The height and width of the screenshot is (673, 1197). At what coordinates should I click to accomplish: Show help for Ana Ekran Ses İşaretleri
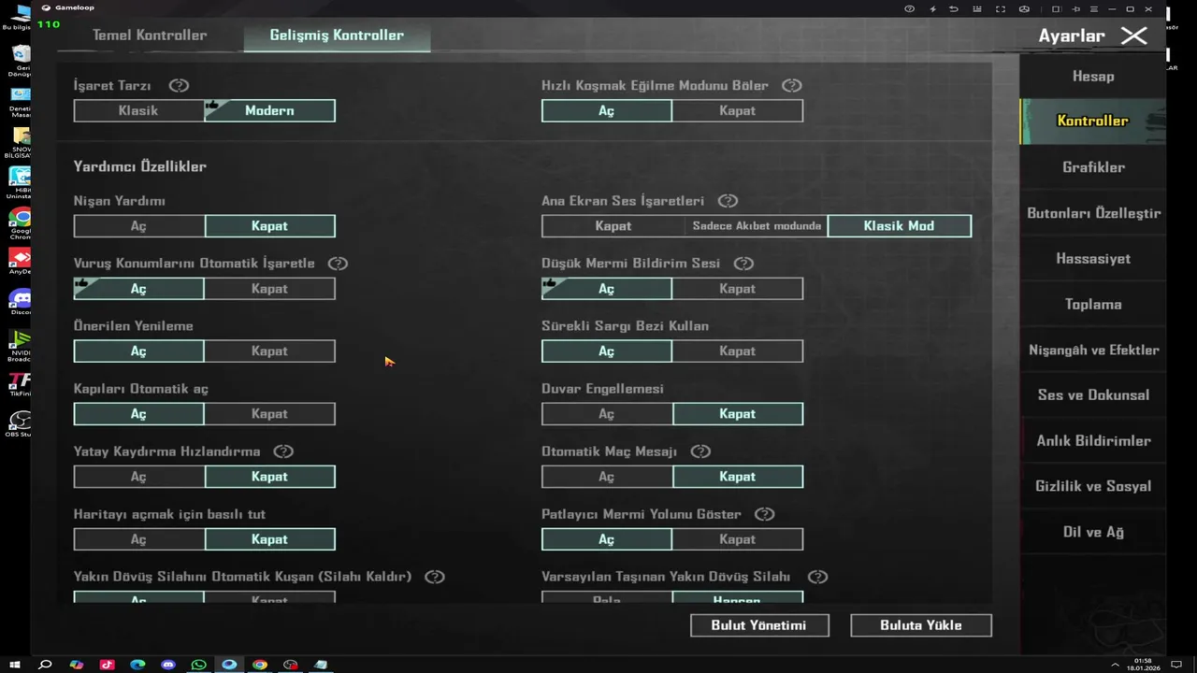[728, 201]
